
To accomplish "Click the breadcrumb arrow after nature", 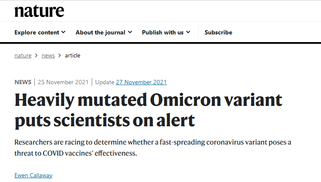I will [x=36, y=56].
